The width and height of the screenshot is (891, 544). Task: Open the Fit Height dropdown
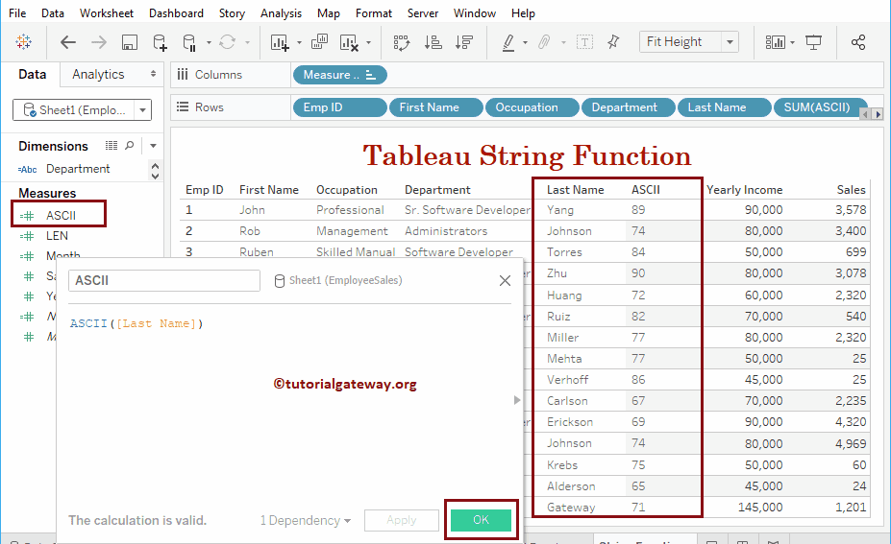[730, 42]
